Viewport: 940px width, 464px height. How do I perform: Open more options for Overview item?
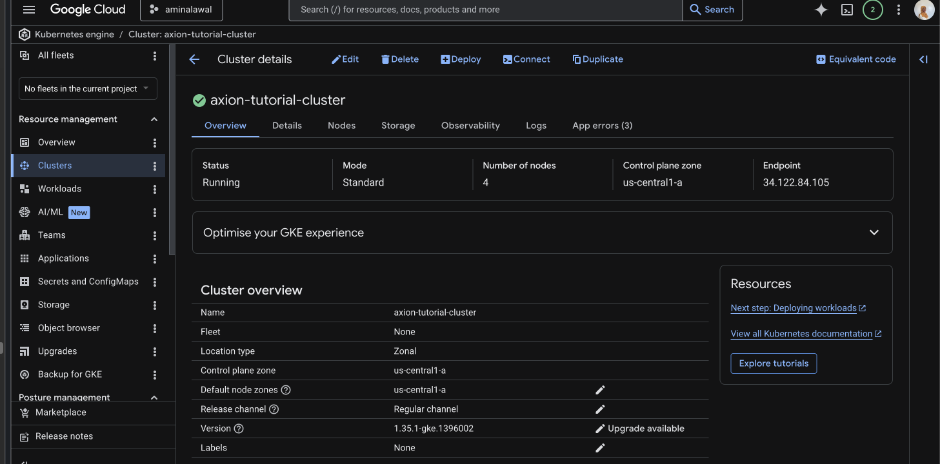click(155, 143)
